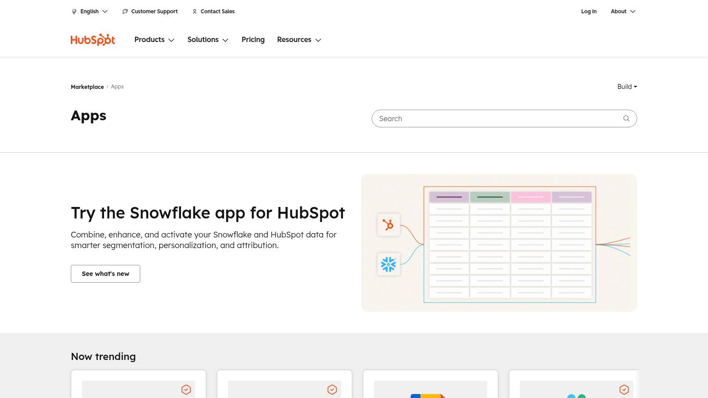Open the Marketplace breadcrumb link
The width and height of the screenshot is (708, 398).
pyautogui.click(x=87, y=87)
